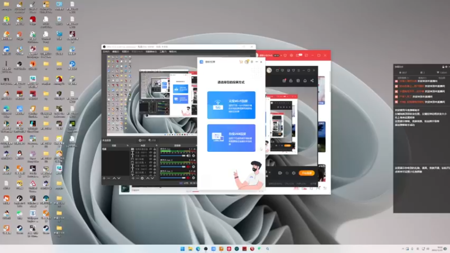The image size is (450, 253).
Task: Mute the first 麦克风/Aux mixer channel
Action: click(x=188, y=156)
